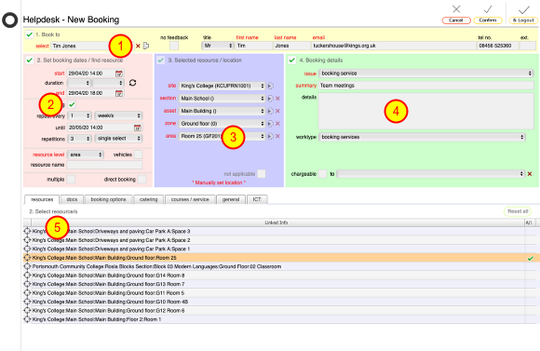Switch to the docs tab
540x351 pixels.
click(72, 199)
